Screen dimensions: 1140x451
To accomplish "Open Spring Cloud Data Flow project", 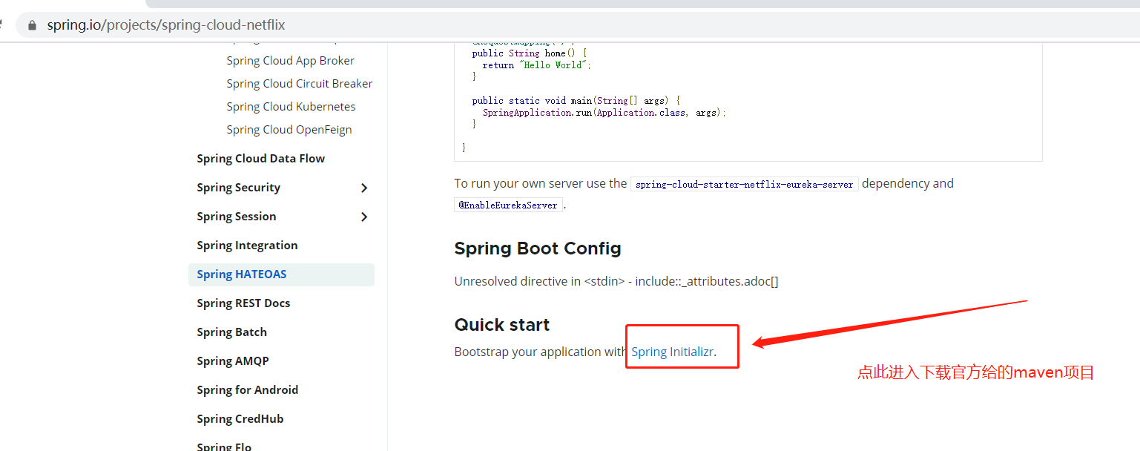I will (x=261, y=159).
